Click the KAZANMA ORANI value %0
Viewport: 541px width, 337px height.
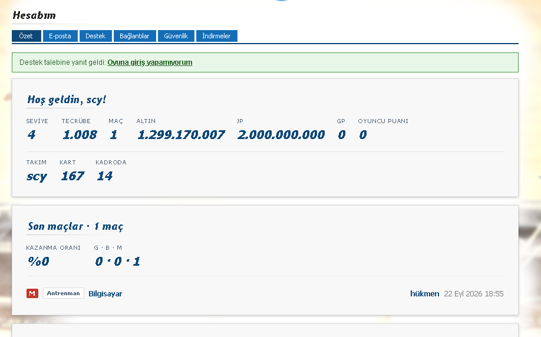tap(38, 261)
